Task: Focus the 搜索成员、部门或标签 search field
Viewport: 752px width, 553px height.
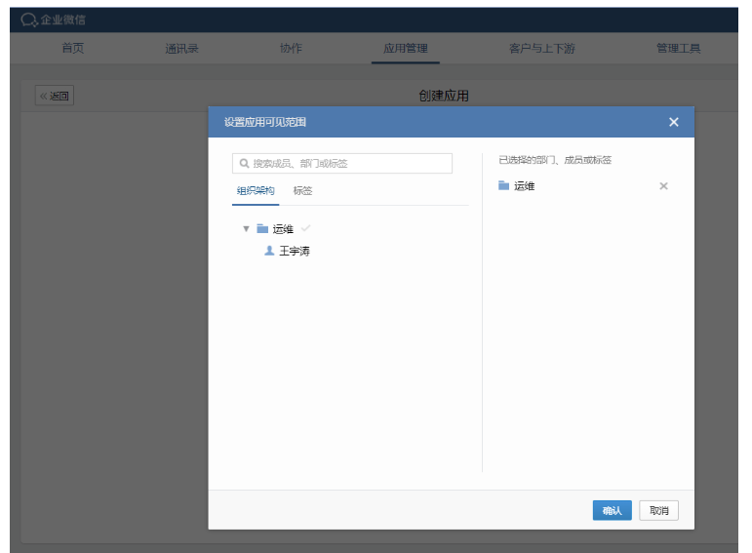Action: coord(342,163)
